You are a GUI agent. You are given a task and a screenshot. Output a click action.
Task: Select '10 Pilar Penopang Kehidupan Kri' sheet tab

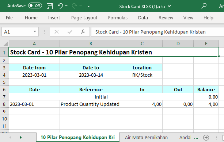(x=78, y=137)
